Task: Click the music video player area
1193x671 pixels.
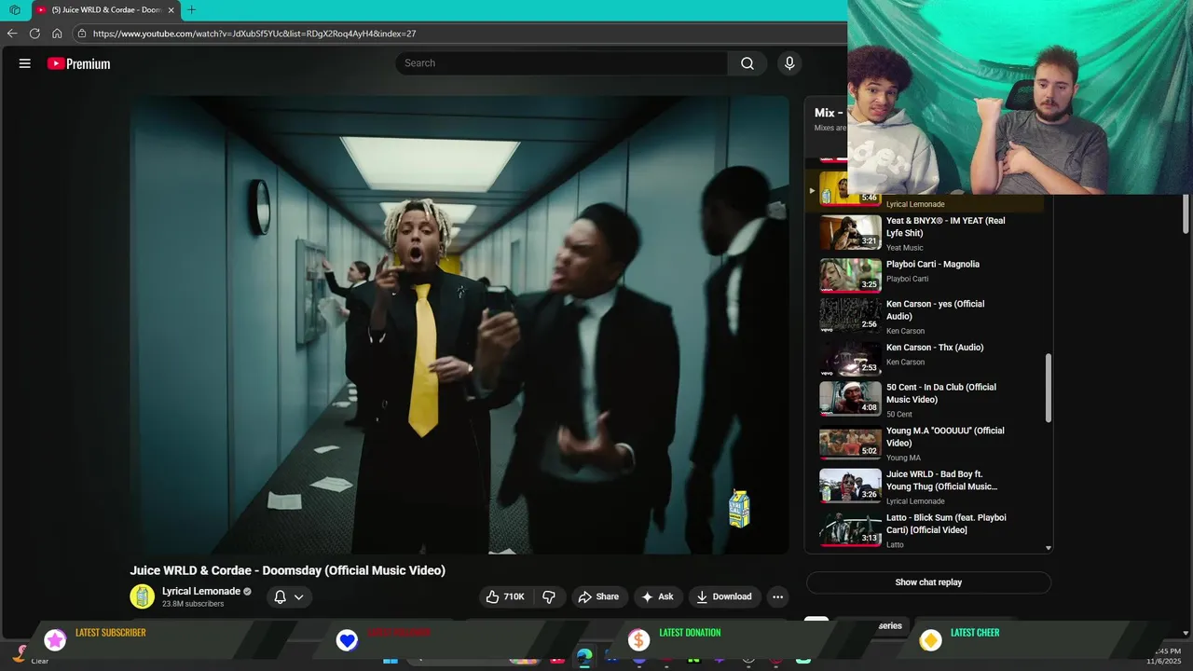Action: tap(459, 324)
